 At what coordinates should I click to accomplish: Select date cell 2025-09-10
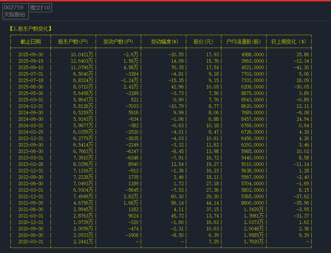[30, 67]
